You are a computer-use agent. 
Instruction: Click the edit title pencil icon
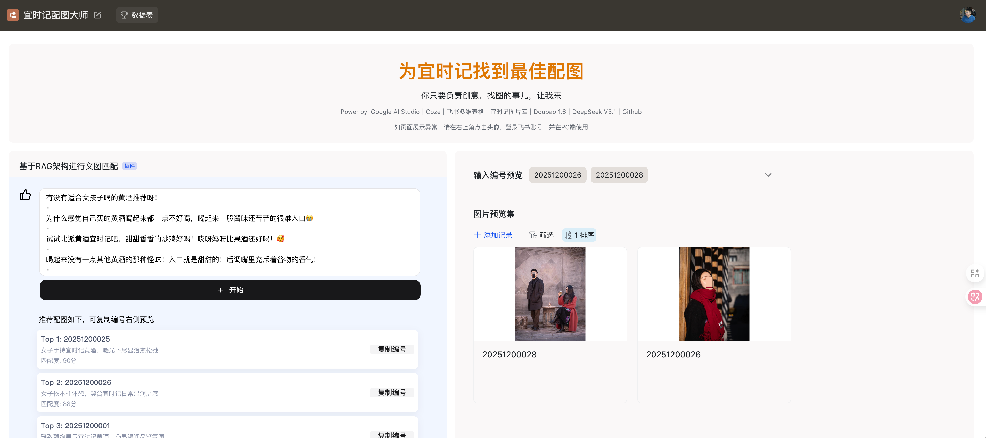pos(98,15)
